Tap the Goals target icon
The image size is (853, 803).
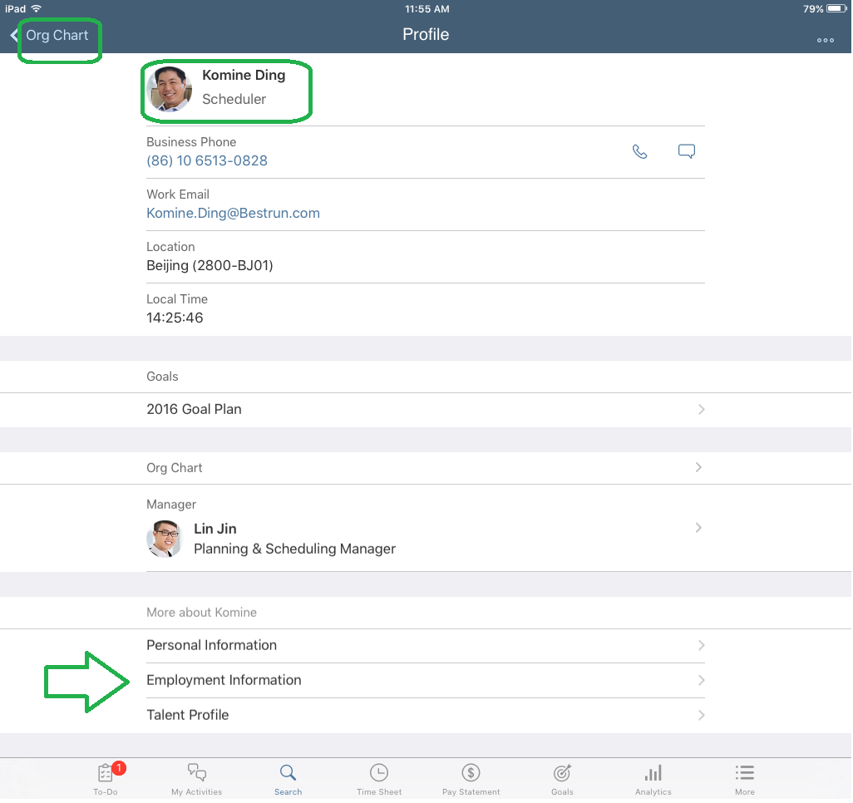click(562, 772)
